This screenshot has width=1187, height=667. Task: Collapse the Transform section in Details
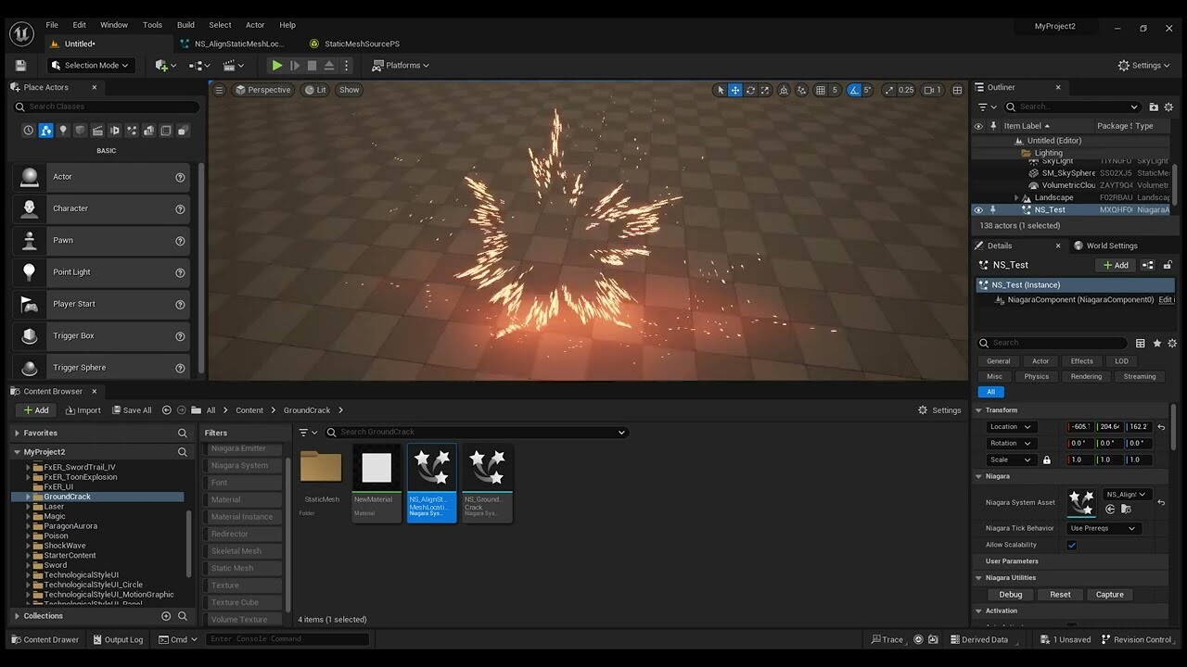(979, 409)
